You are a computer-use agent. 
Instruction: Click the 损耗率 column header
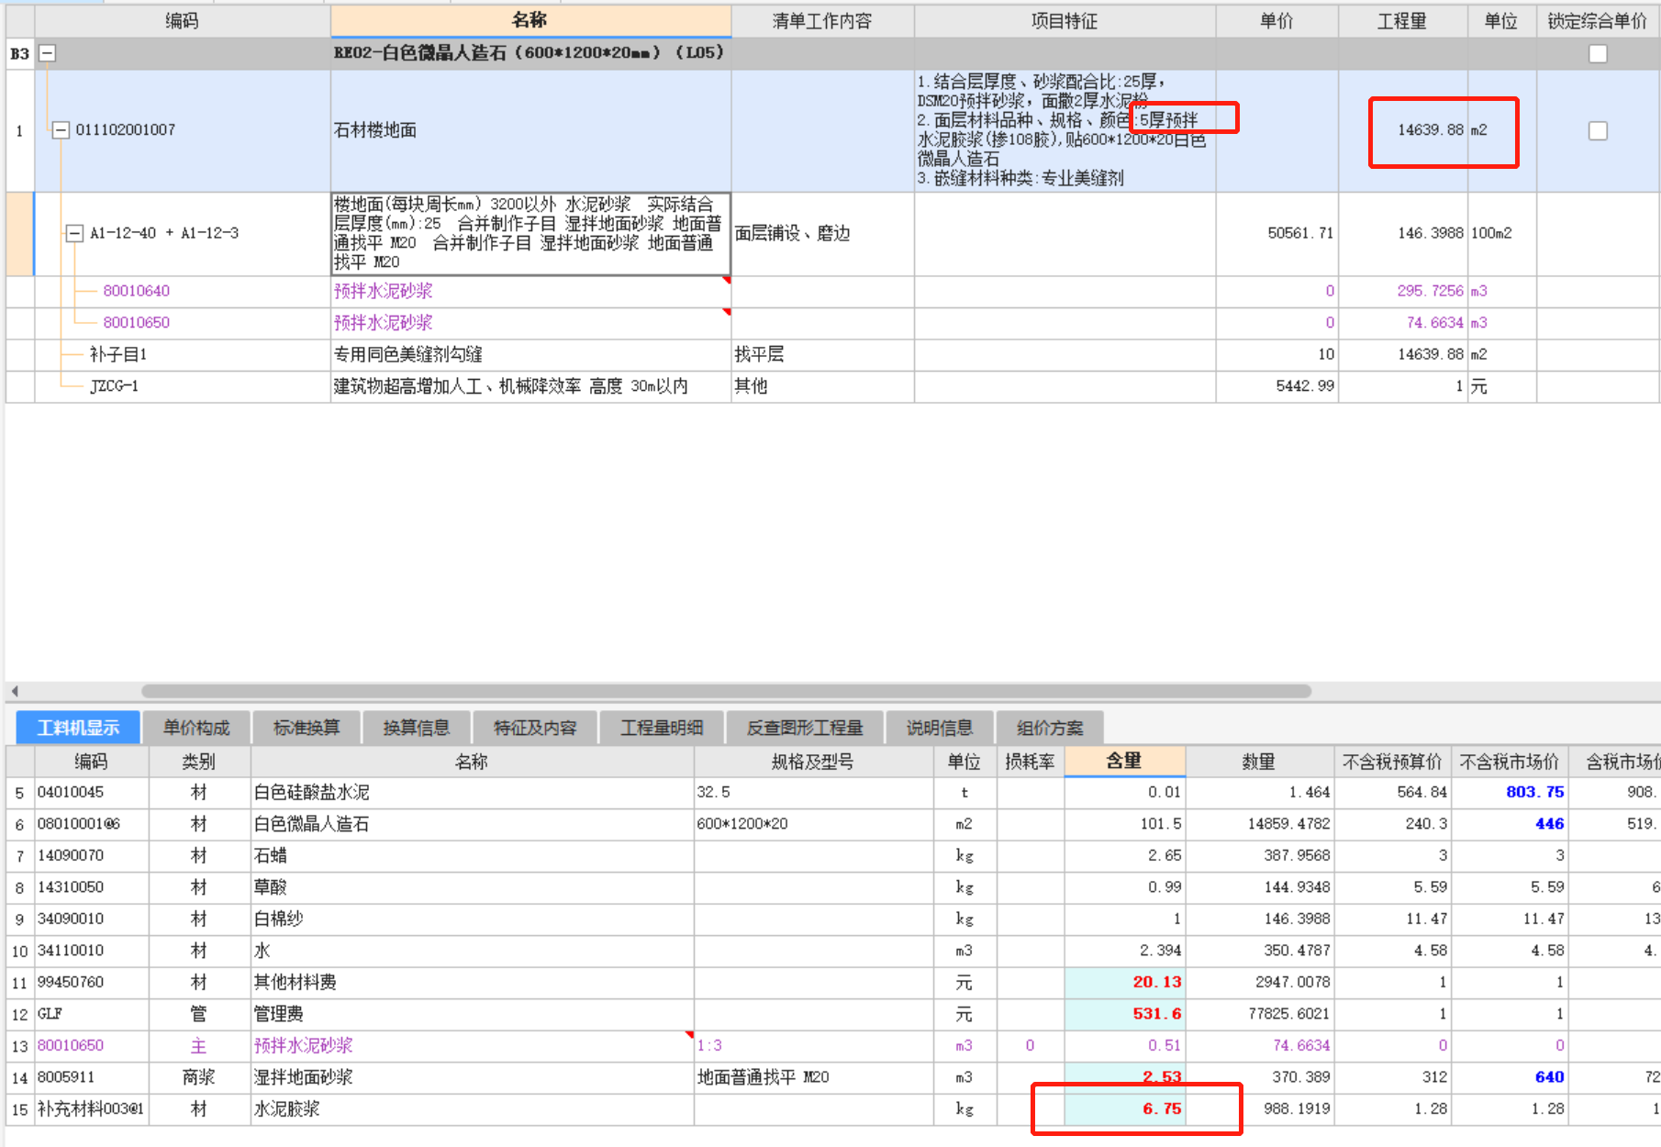pyautogui.click(x=1030, y=762)
